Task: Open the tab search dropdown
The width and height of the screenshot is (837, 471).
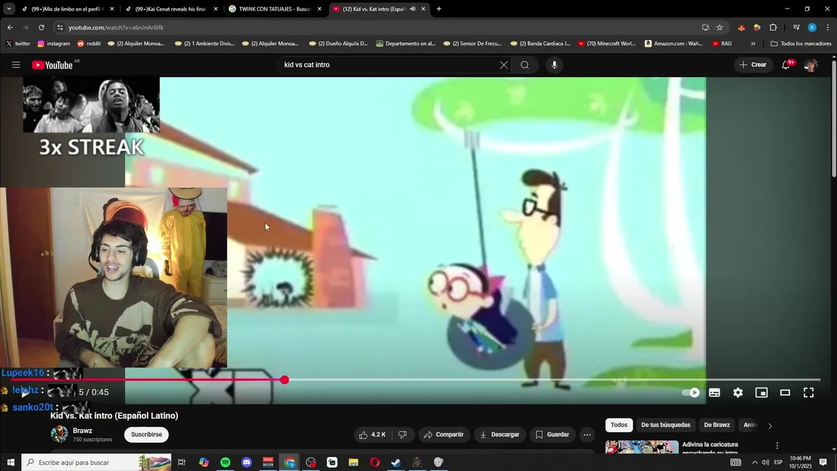Action: 9,9
